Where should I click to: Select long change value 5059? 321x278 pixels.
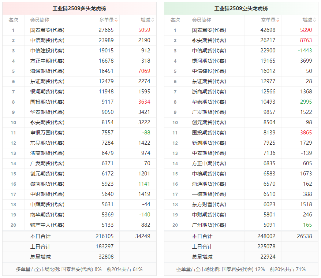tap(144, 30)
